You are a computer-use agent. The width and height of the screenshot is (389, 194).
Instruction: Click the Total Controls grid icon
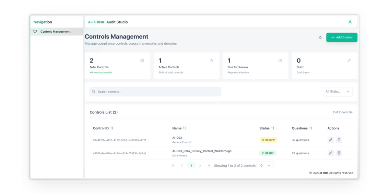click(142, 60)
